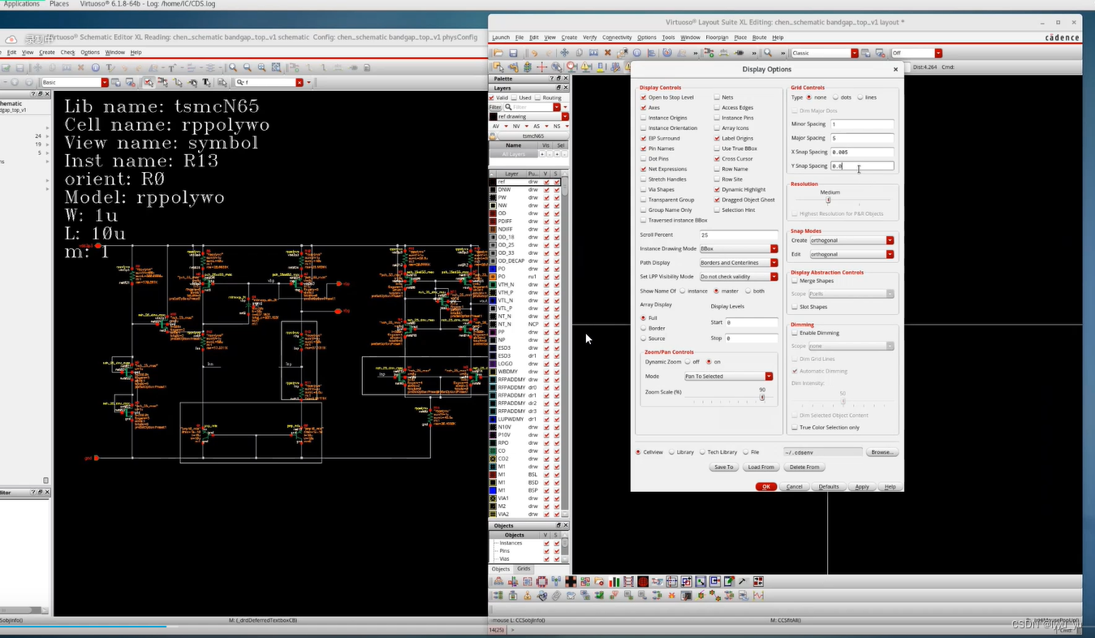Click the magnifier zoom icon in Layout toolbar
This screenshot has width=1095, height=638.
pos(768,53)
